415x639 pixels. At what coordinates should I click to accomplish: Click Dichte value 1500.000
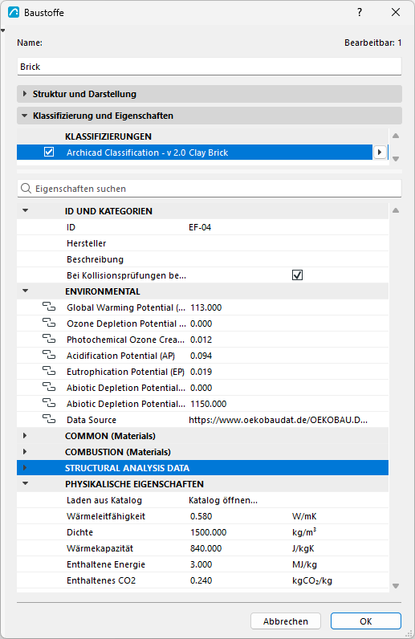[x=209, y=532]
